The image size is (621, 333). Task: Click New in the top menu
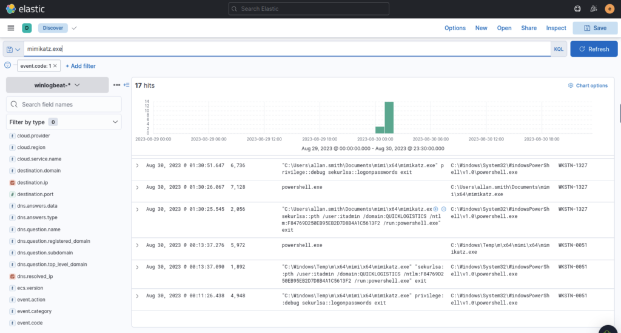point(481,28)
